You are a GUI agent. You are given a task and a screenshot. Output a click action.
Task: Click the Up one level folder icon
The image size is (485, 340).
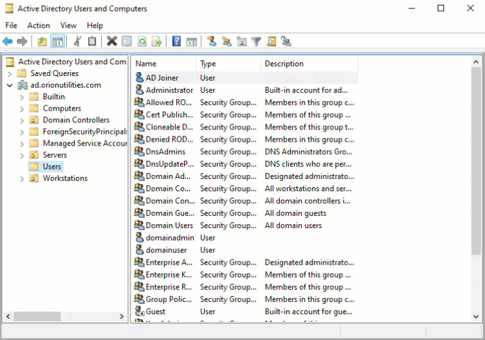pos(42,41)
